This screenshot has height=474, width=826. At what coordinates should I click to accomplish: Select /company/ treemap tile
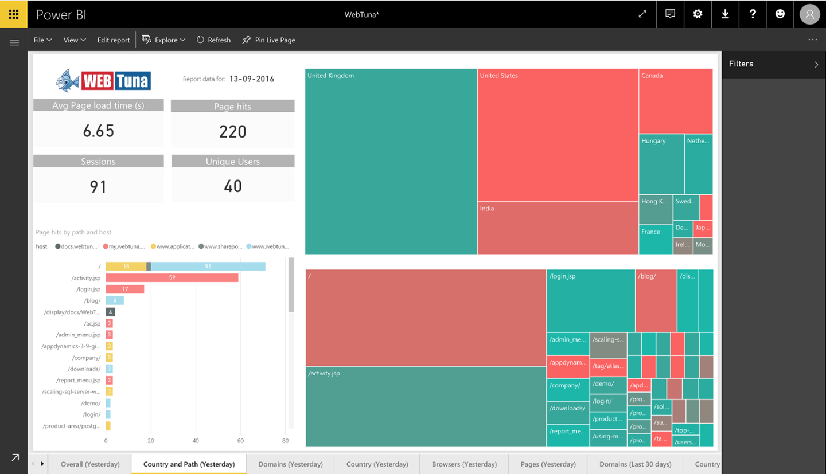[568, 389]
